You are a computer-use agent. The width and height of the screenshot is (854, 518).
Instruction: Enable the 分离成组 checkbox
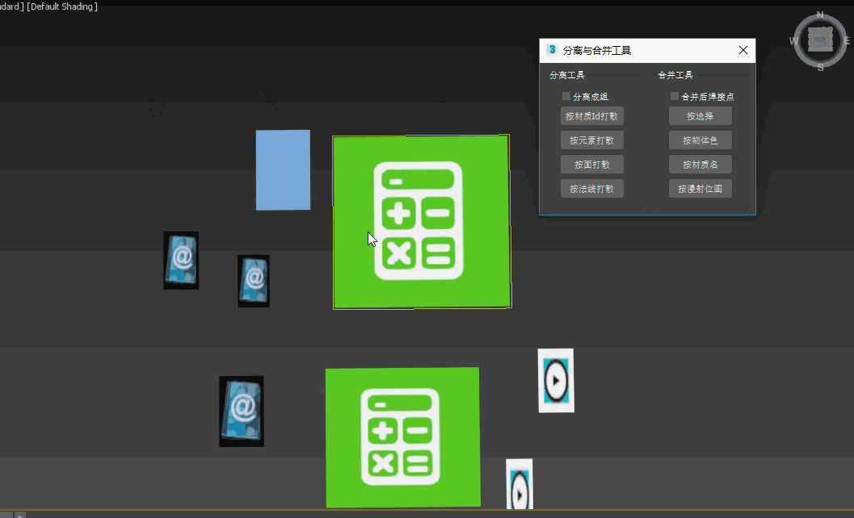[566, 97]
